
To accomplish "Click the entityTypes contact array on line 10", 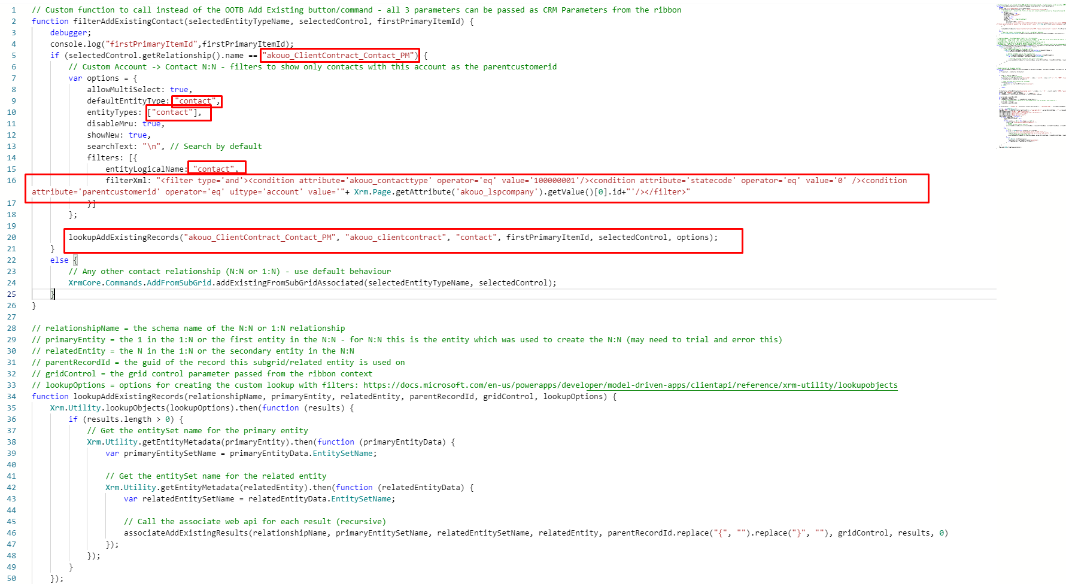I will coord(177,112).
